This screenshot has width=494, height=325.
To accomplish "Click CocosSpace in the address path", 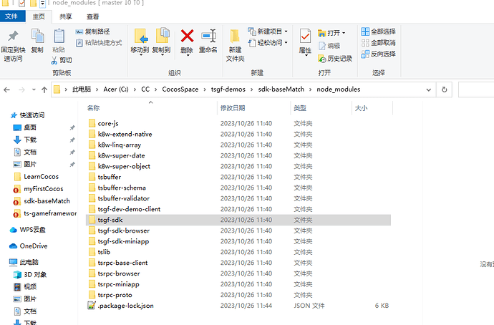I will click(x=180, y=89).
